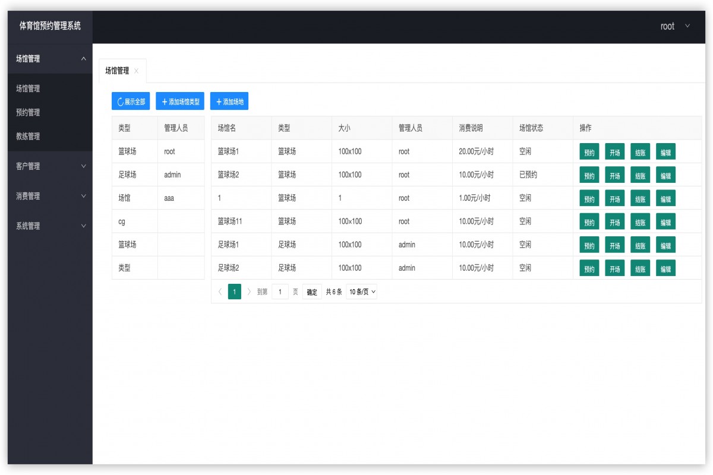Click the plus icon on 添加场馆类型
The width and height of the screenshot is (713, 475).
click(x=165, y=101)
